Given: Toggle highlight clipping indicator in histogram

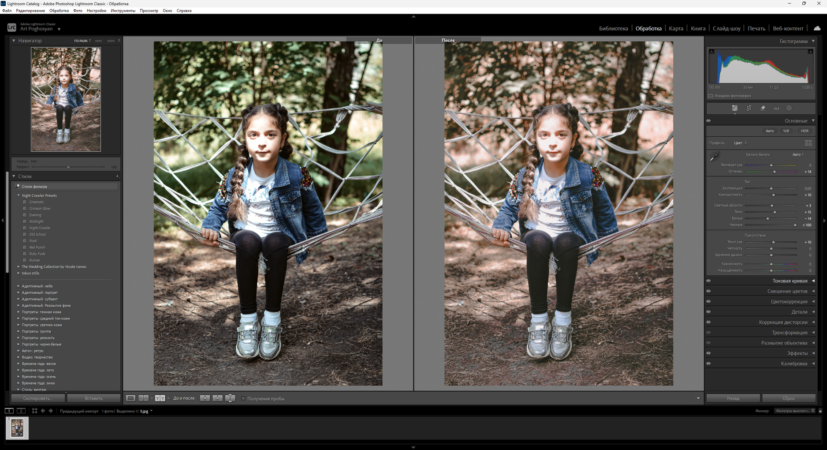Looking at the screenshot, I should [x=810, y=52].
